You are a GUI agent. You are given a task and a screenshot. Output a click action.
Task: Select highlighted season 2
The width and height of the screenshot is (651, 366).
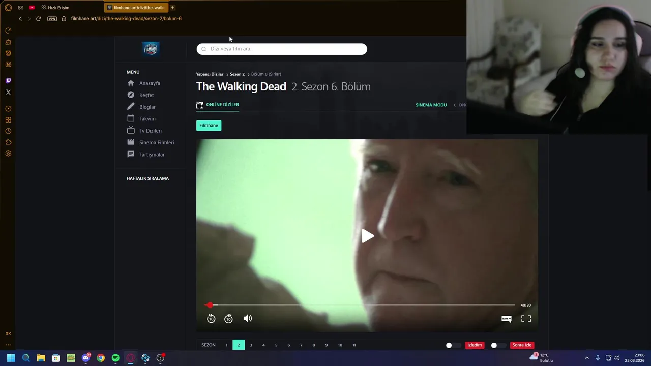239,345
